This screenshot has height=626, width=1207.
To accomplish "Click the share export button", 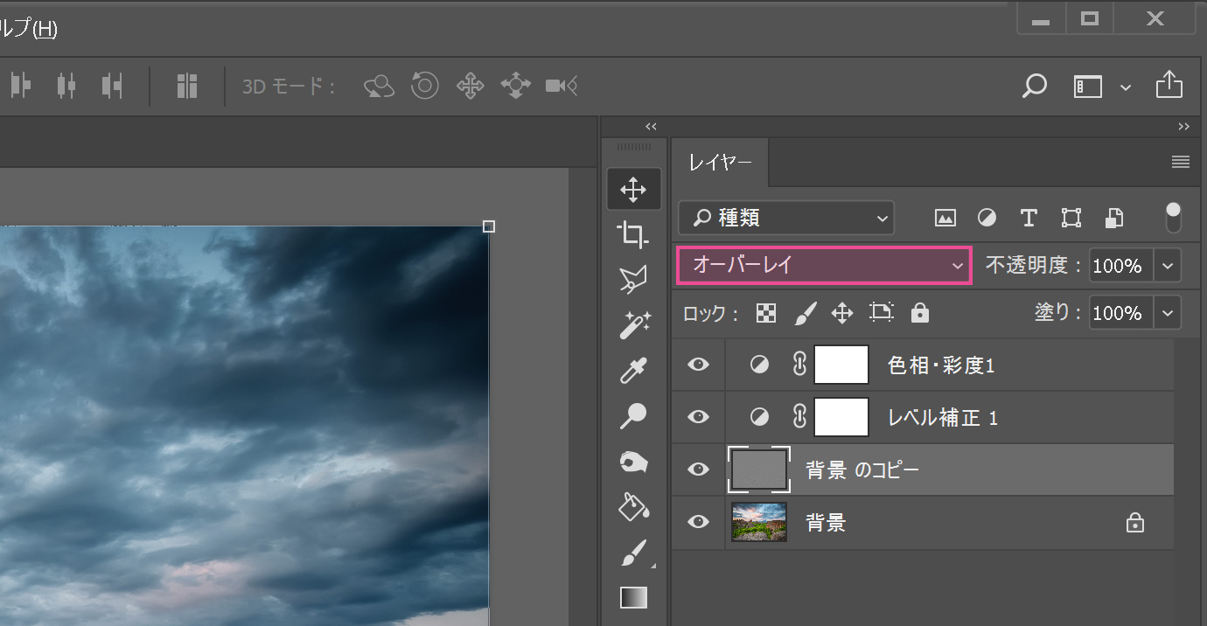I will coord(1169,86).
